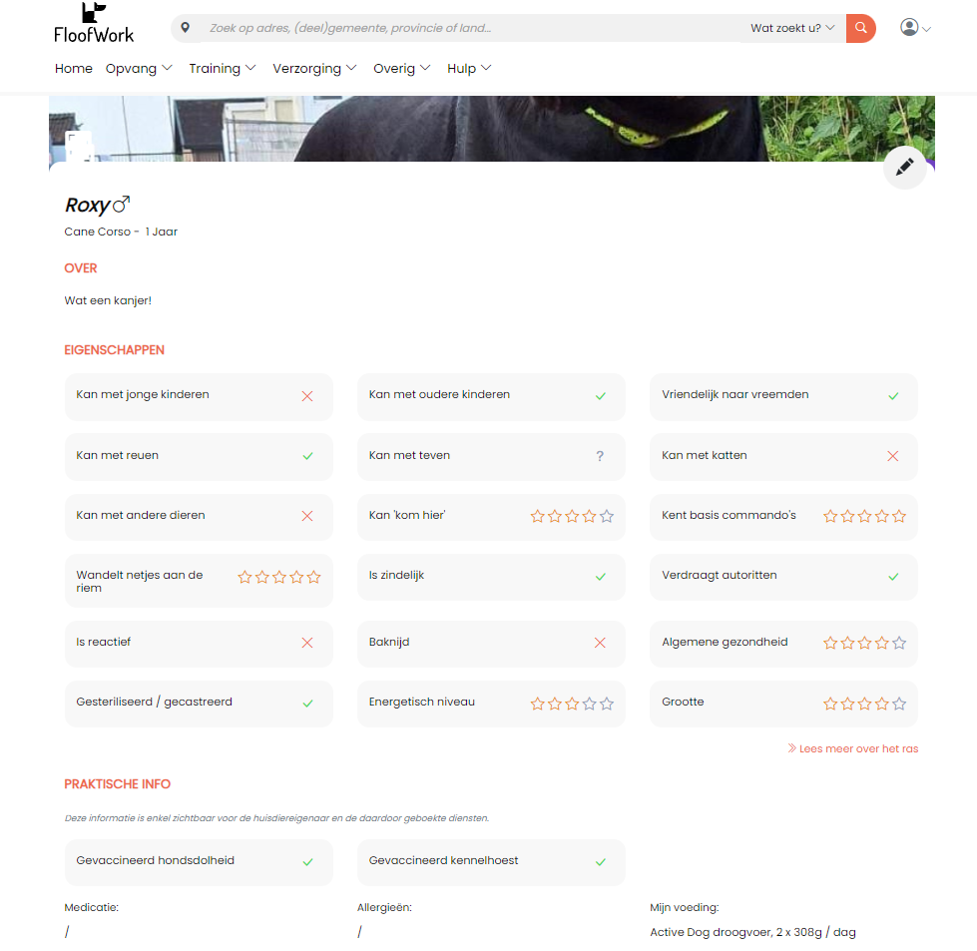The image size is (977, 951).
Task: Click red cross for Baknijd
Action: pyautogui.click(x=600, y=643)
